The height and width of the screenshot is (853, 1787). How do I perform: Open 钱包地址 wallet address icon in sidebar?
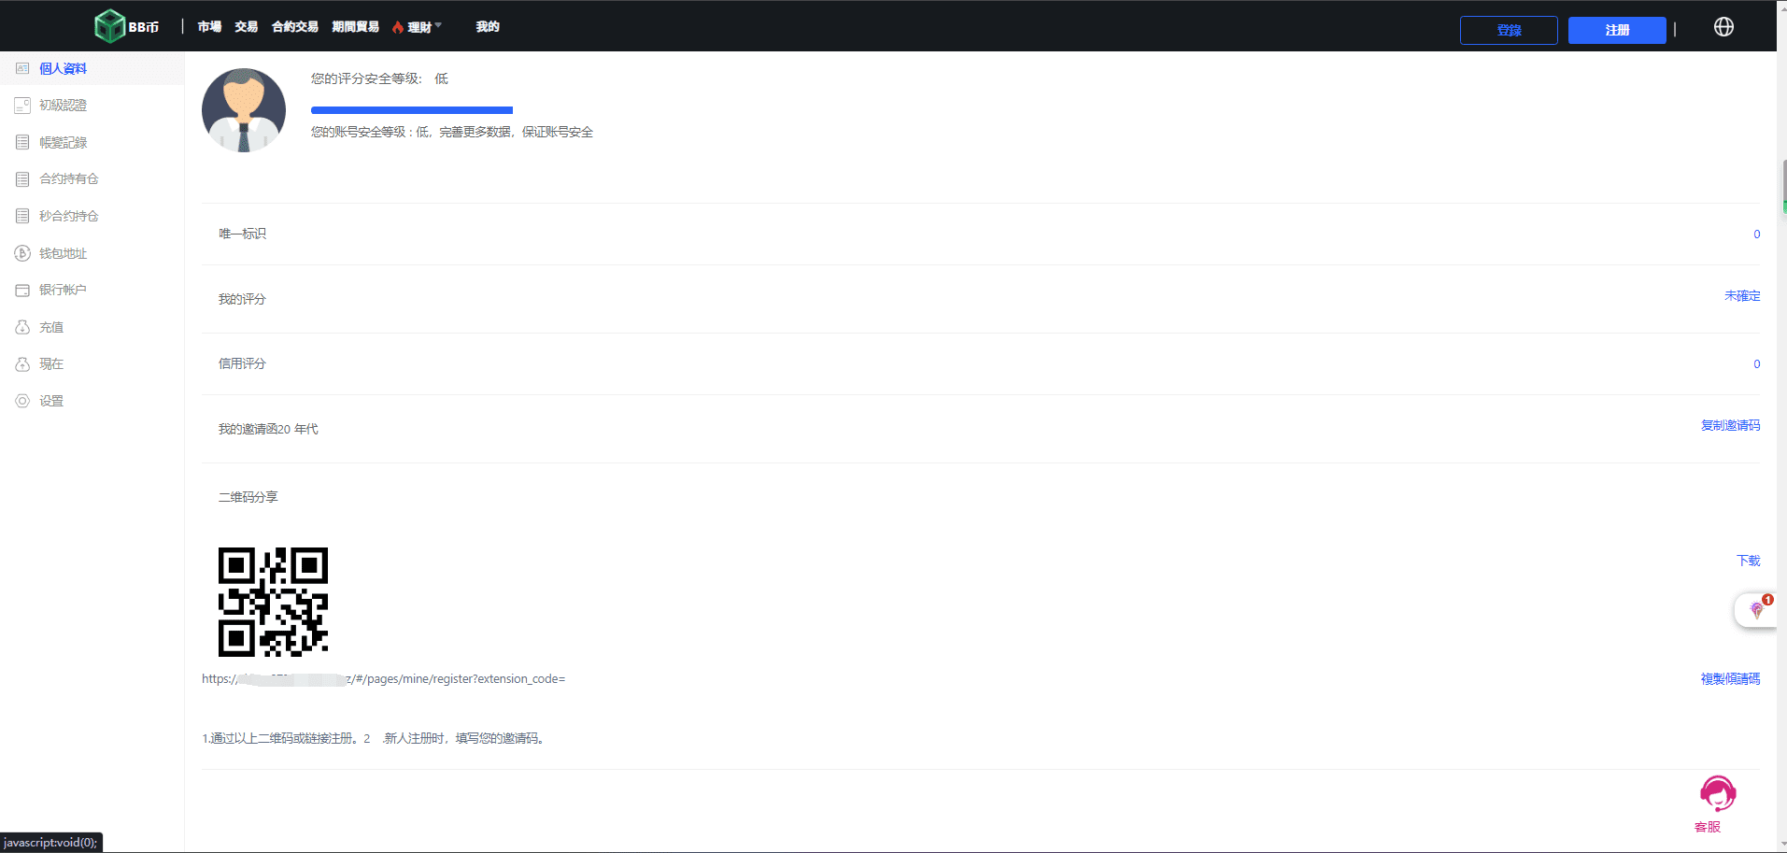click(22, 253)
